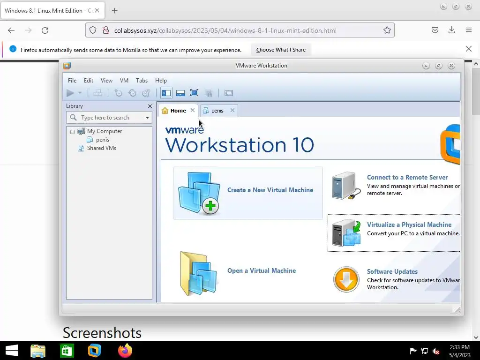480x360 pixels.
Task: Open the Firefox hamburger menu
Action: 469,30
